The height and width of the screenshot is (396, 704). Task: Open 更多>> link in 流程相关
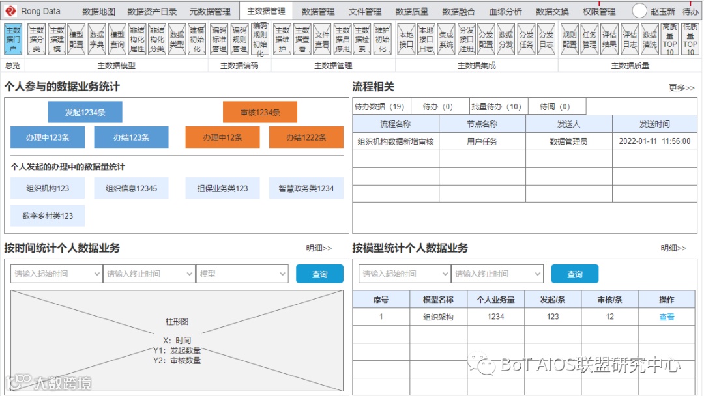[x=682, y=88]
